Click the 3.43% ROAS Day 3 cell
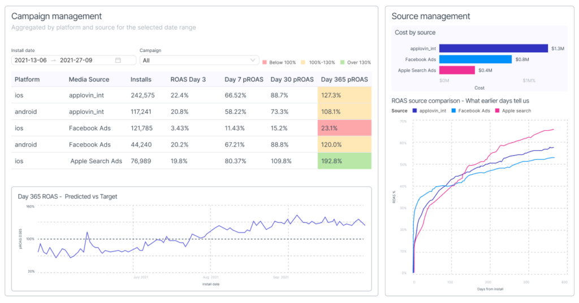Viewport: 579px width, 303px height. pos(179,128)
